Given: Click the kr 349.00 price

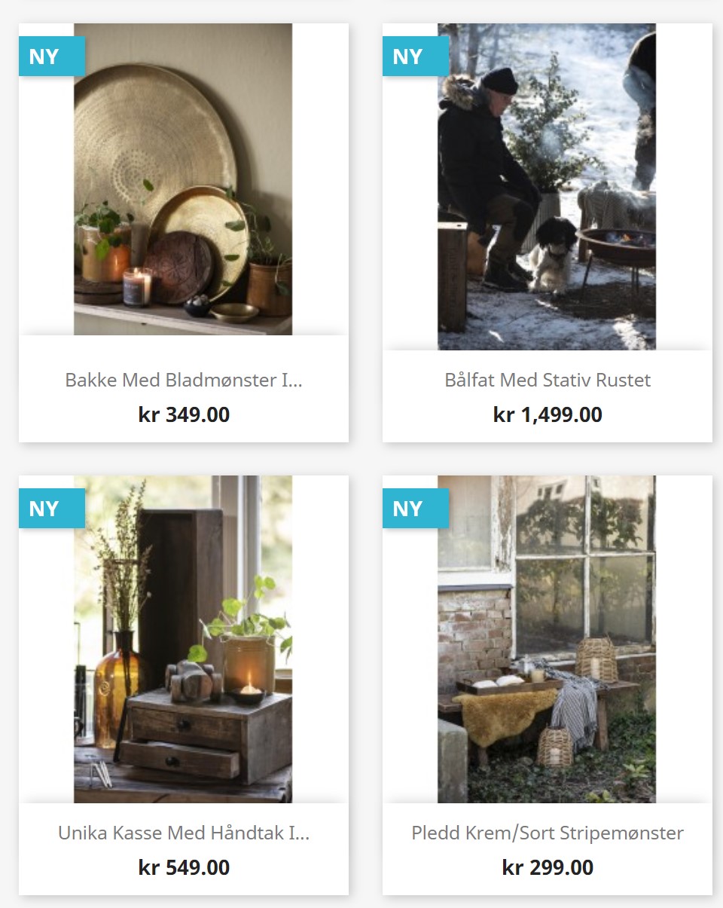Looking at the screenshot, I should 184,414.
